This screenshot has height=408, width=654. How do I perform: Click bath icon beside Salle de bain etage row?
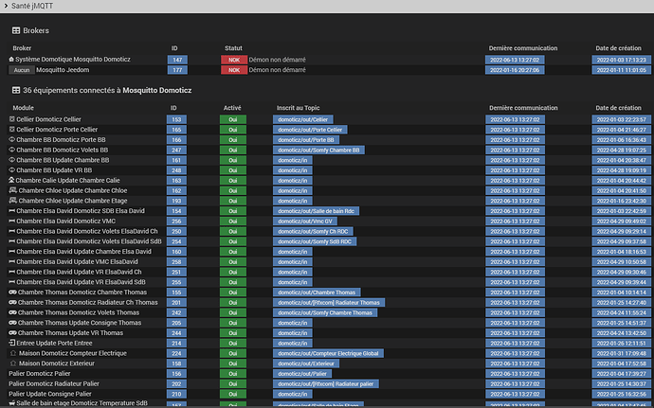(11, 403)
